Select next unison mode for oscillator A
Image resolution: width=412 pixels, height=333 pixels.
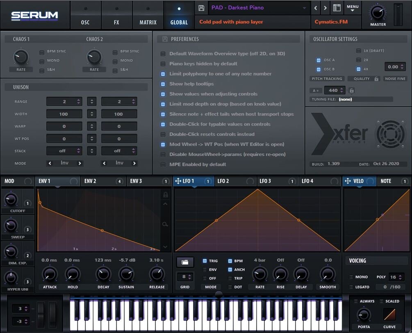coord(80,163)
